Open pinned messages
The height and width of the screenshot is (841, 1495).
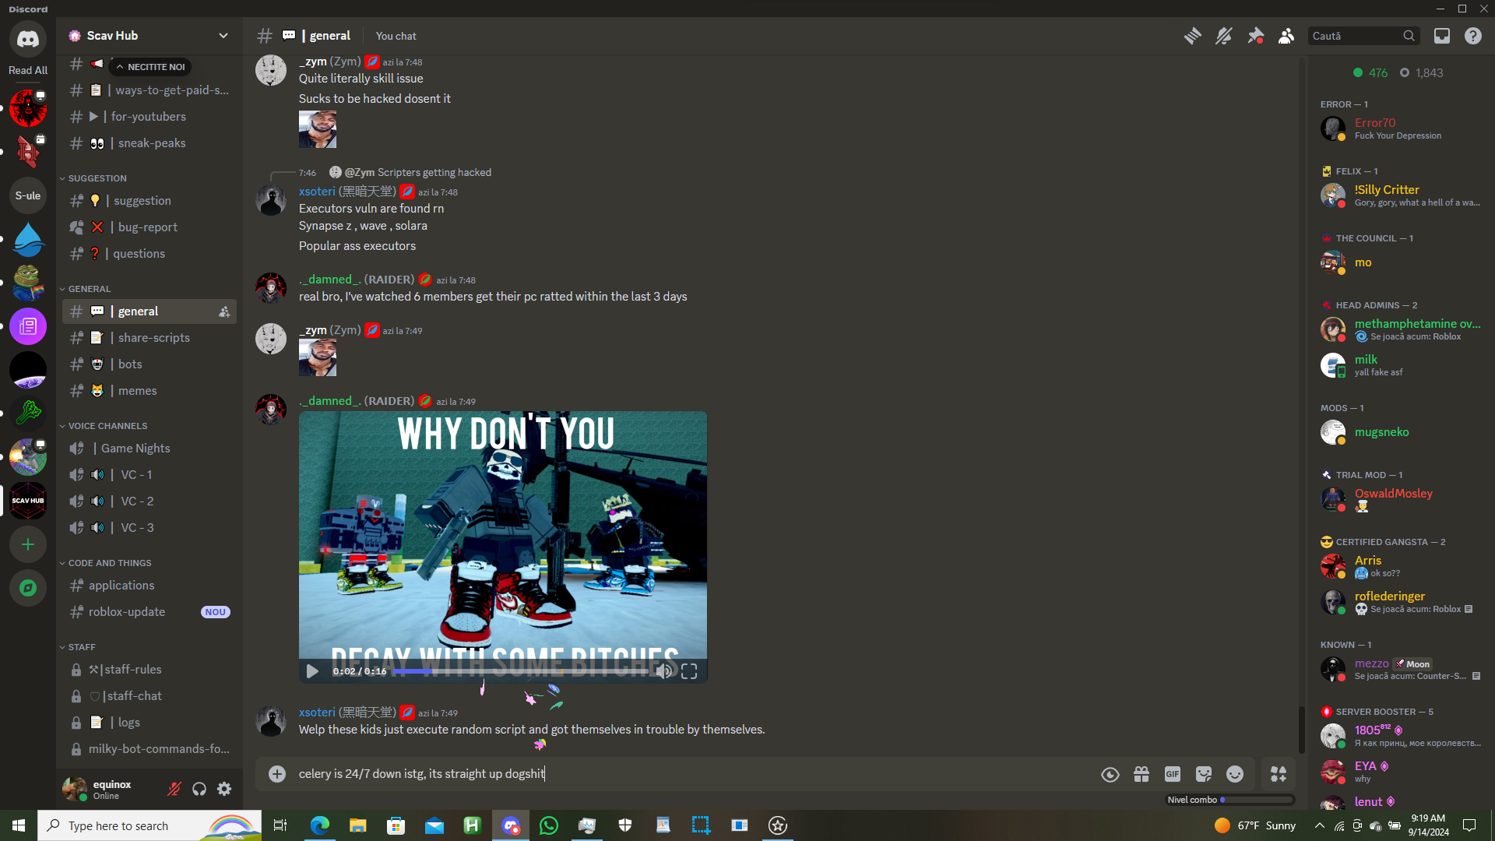tap(1255, 36)
